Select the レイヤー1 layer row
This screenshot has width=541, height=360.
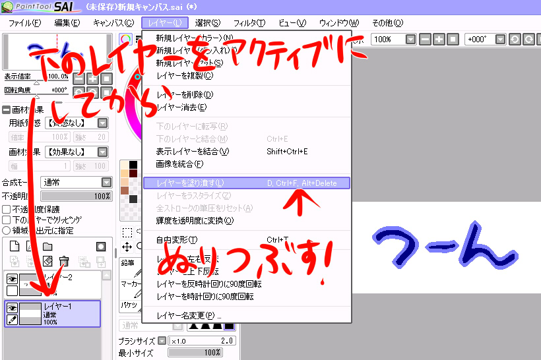pos(52,313)
